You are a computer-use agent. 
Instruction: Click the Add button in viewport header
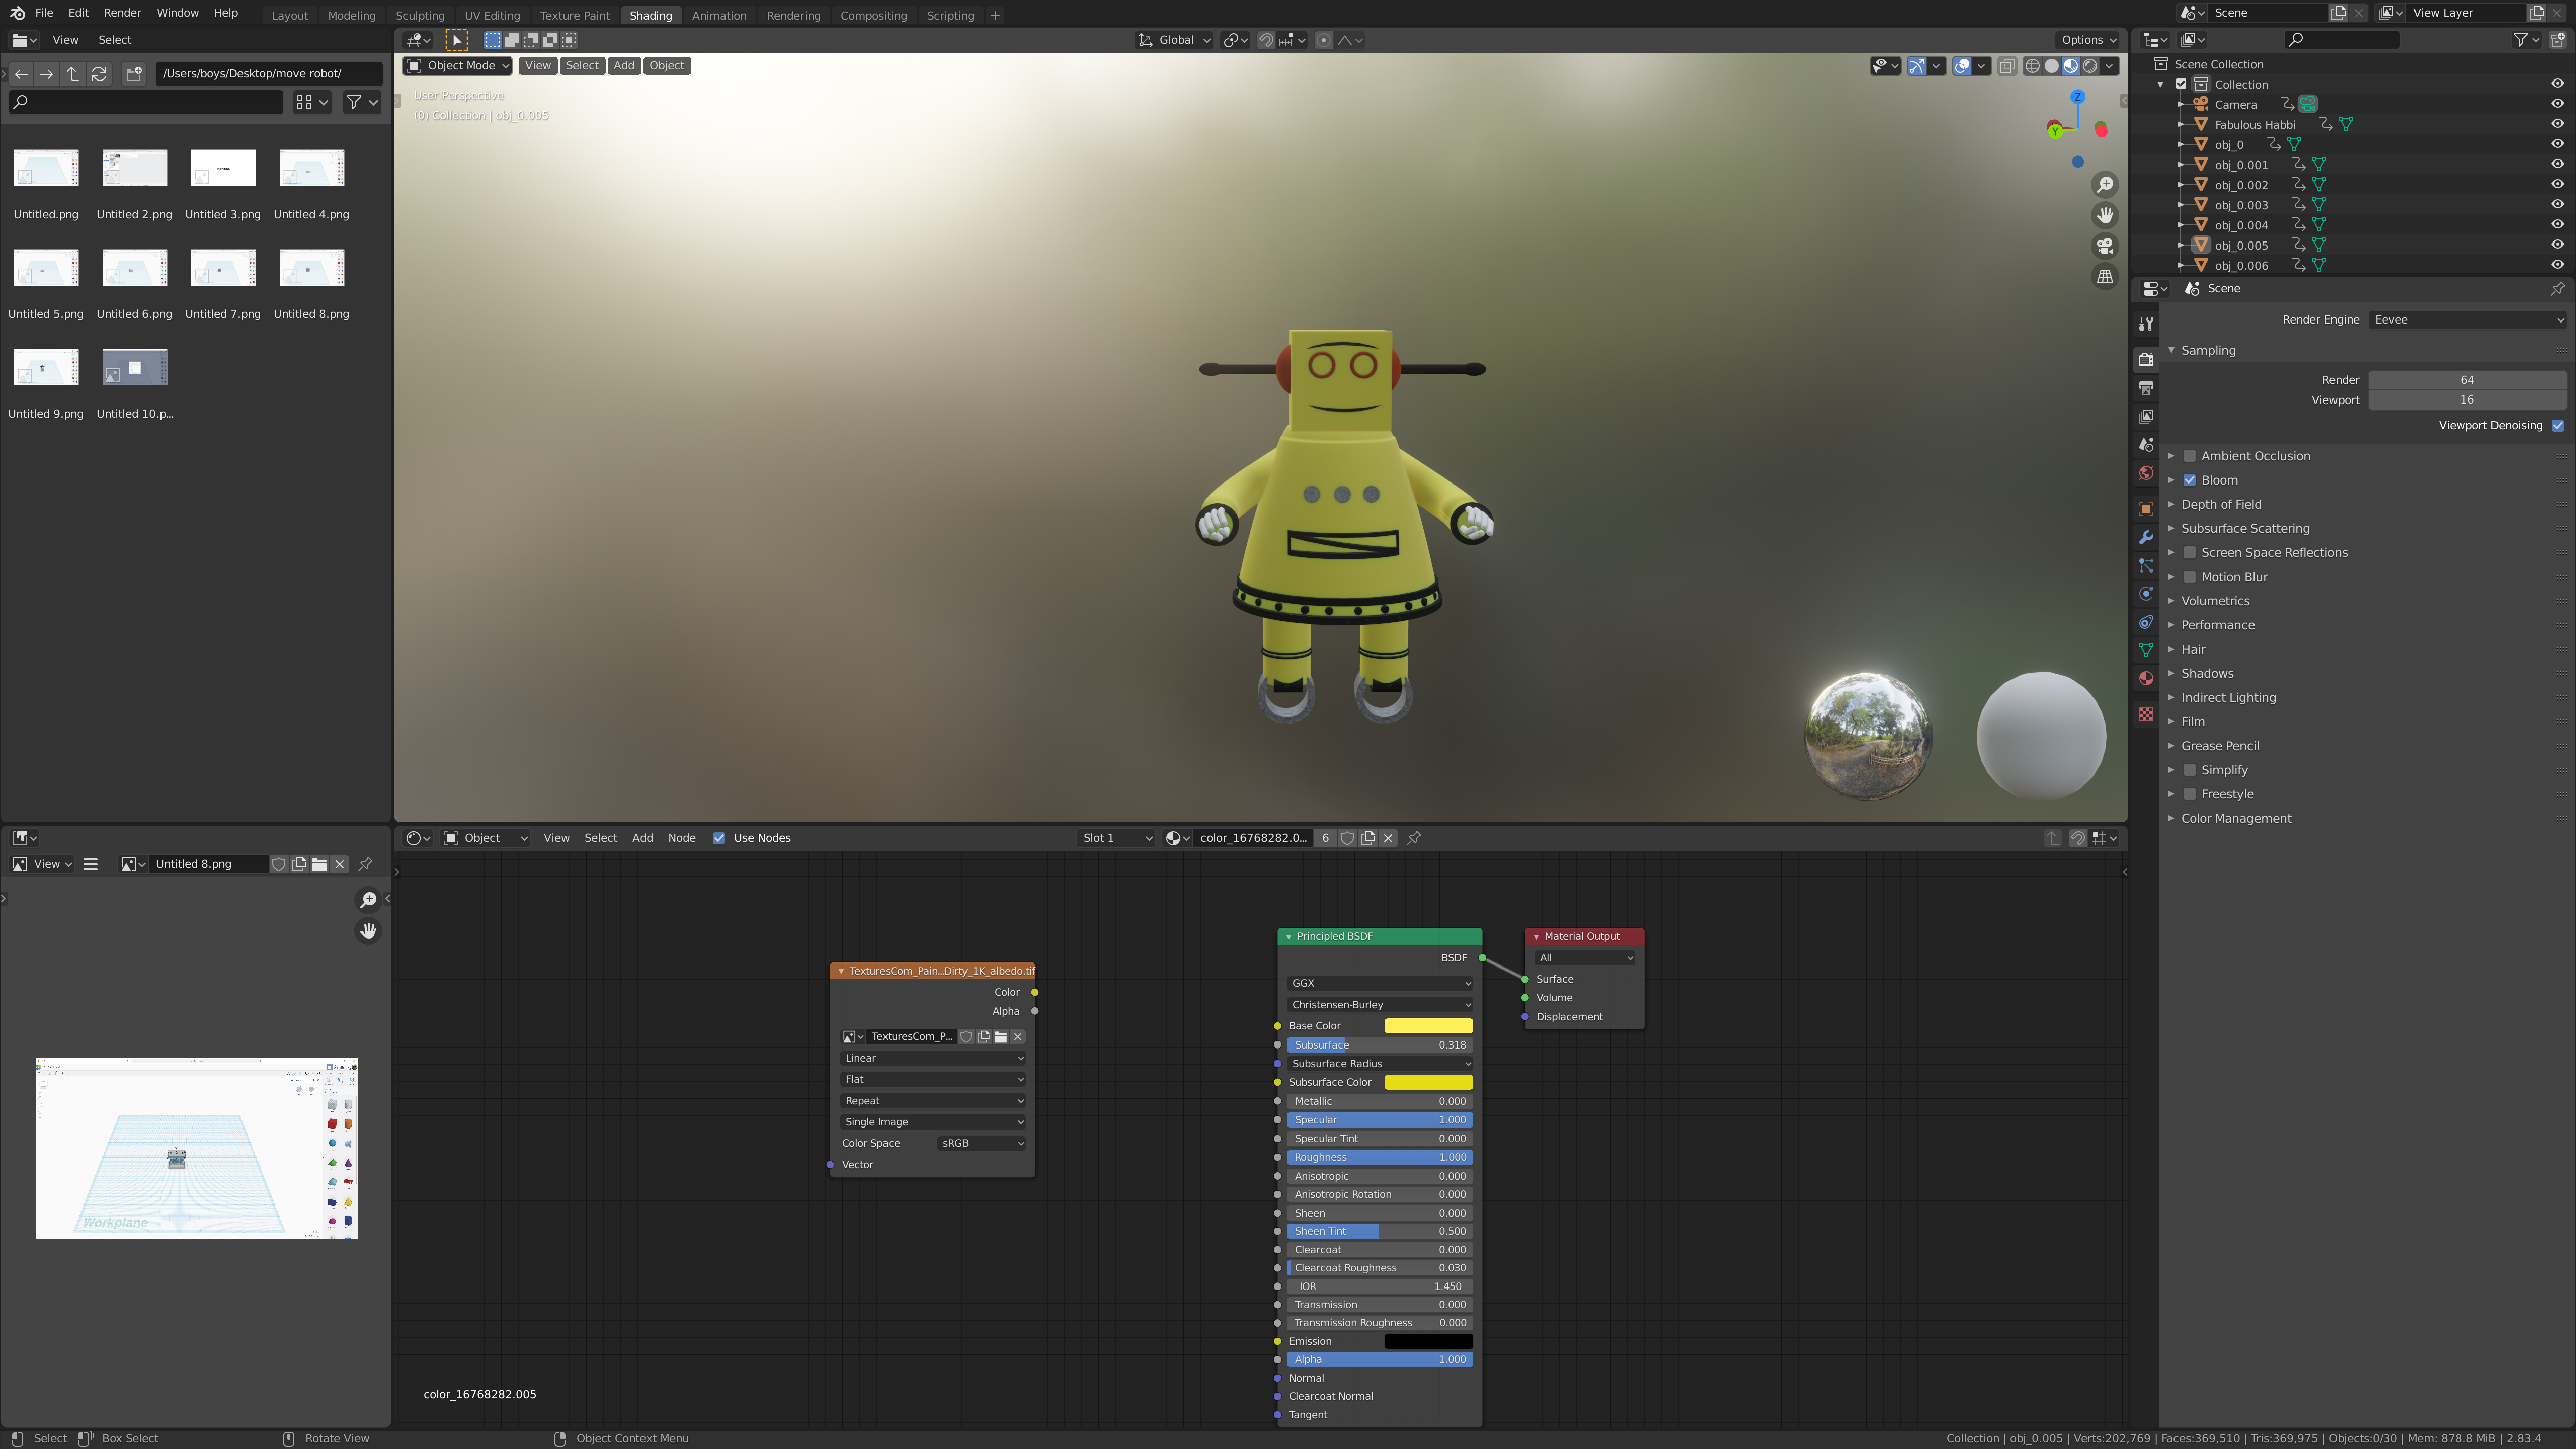[x=624, y=66]
